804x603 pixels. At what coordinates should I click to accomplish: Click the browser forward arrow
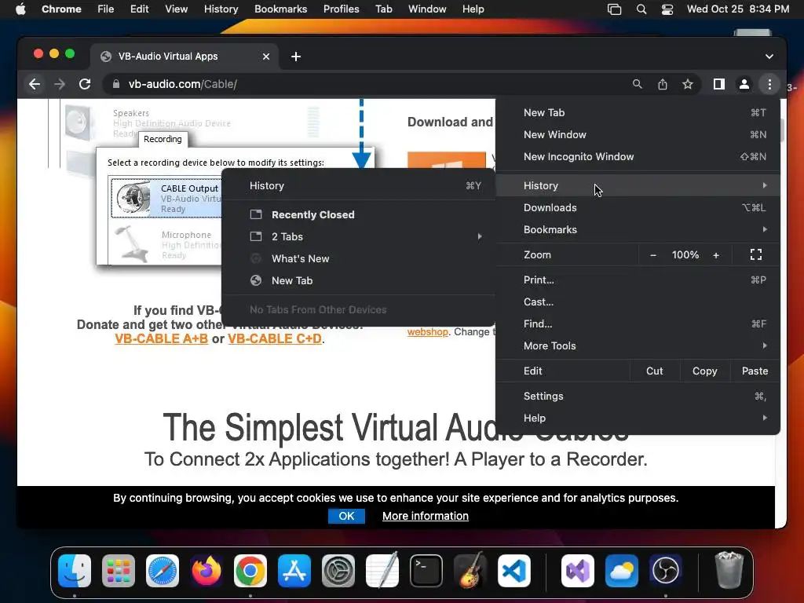tap(60, 84)
